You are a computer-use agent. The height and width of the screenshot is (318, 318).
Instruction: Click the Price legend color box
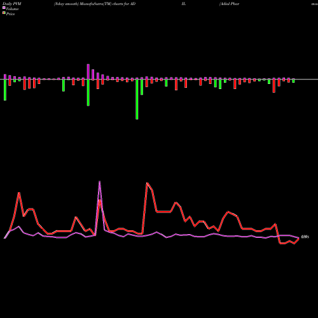(x=4, y=13)
